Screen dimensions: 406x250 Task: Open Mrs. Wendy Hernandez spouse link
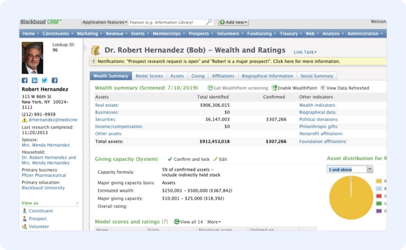click(46, 145)
